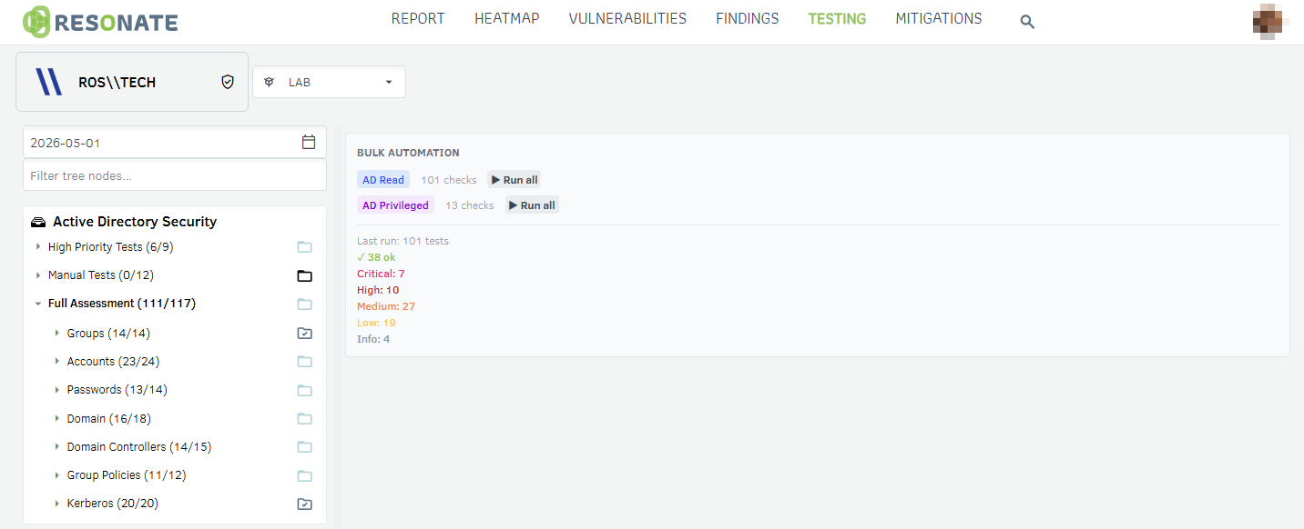1304x529 pixels.
Task: Open the user avatar menu
Action: click(1268, 22)
